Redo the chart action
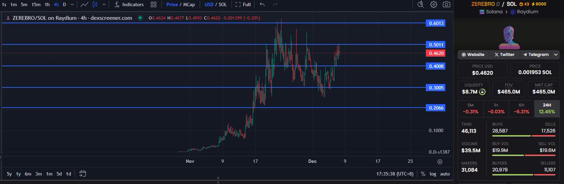 click(x=275, y=4)
